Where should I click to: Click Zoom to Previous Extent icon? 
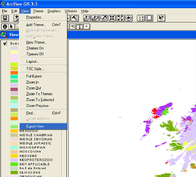click(129, 18)
